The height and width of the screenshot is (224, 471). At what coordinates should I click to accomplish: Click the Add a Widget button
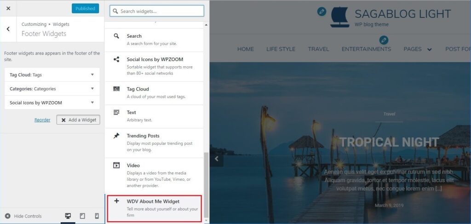click(78, 120)
